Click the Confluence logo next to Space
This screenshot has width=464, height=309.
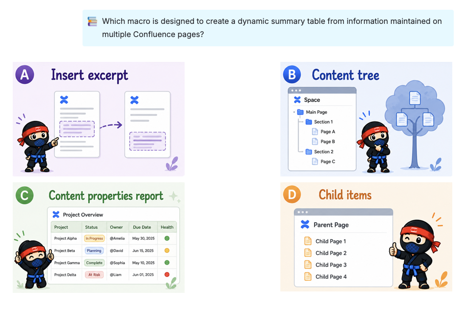tap(297, 100)
